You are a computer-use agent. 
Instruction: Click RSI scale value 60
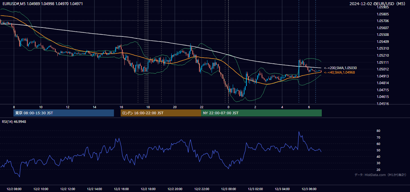[x=379, y=144]
